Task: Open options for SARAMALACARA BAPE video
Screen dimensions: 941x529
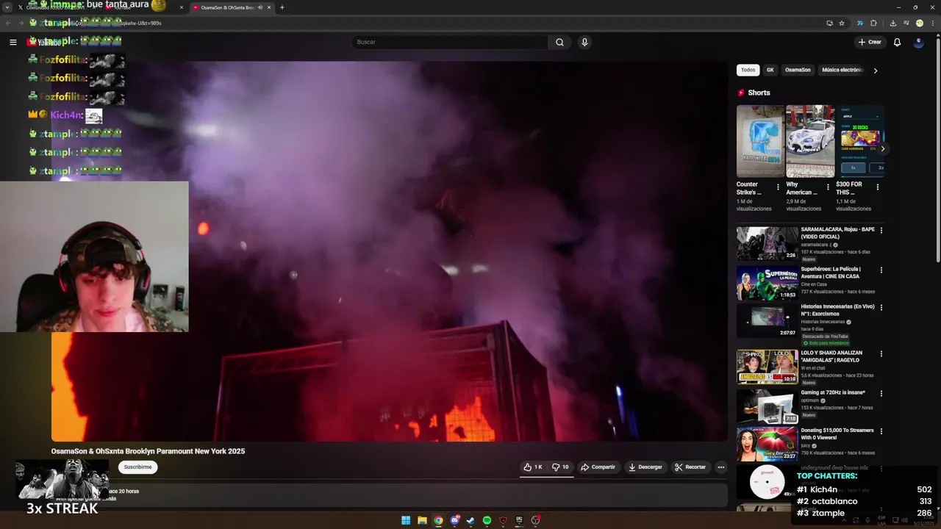Action: [881, 230]
